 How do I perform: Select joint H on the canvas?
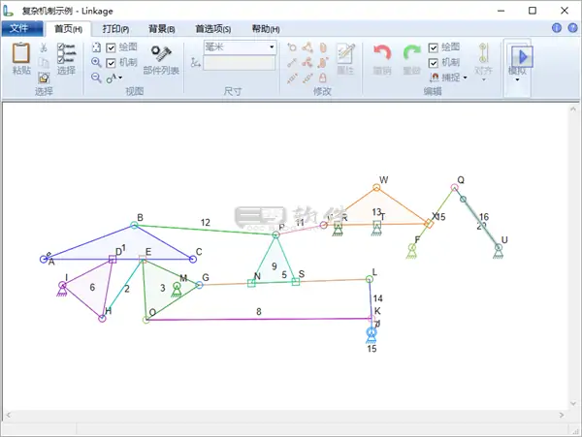coord(102,318)
